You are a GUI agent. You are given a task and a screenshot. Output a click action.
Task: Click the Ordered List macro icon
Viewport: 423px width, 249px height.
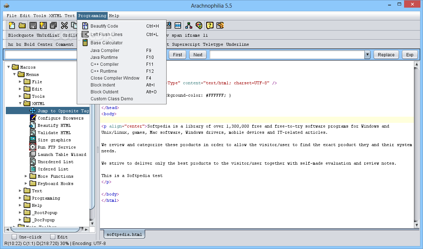point(33,169)
